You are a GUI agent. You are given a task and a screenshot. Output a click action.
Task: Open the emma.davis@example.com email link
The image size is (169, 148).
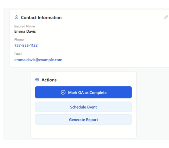pos(38,60)
